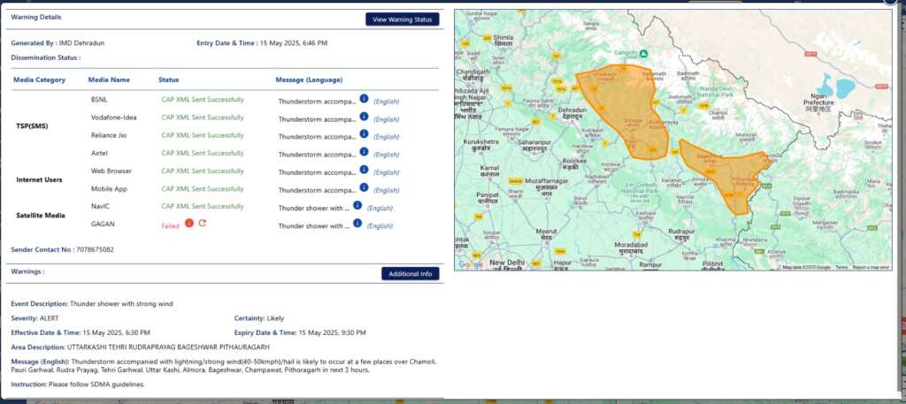
Task: Select the Vodafone-Idea media name cell
Action: 114,118
